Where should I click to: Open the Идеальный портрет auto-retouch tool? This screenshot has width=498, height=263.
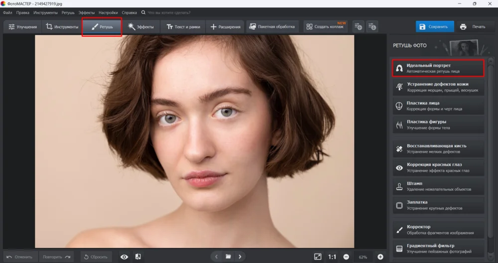click(x=438, y=68)
